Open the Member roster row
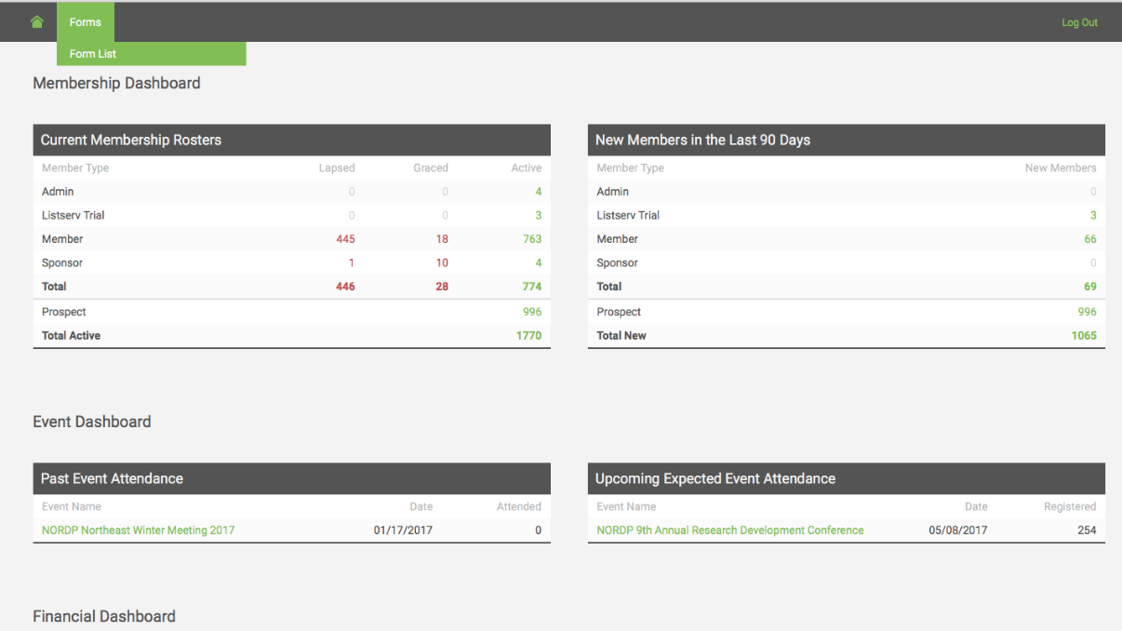1122x631 pixels. point(61,238)
